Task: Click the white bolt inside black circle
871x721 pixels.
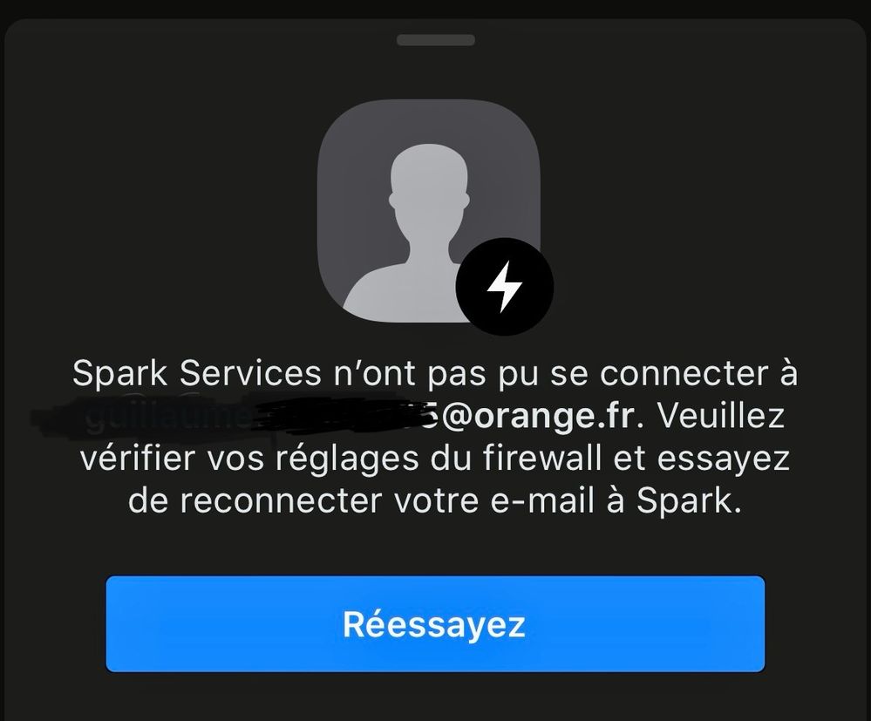Action: tap(505, 287)
